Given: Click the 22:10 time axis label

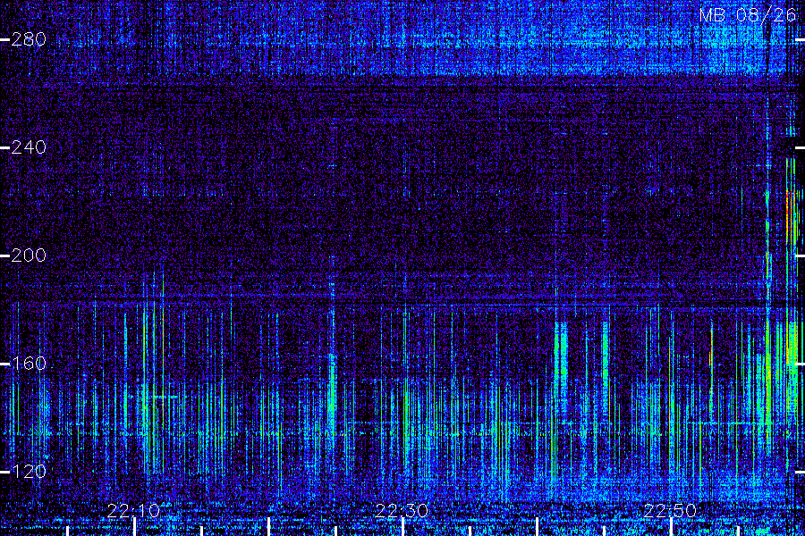Looking at the screenshot, I should pyautogui.click(x=133, y=511).
